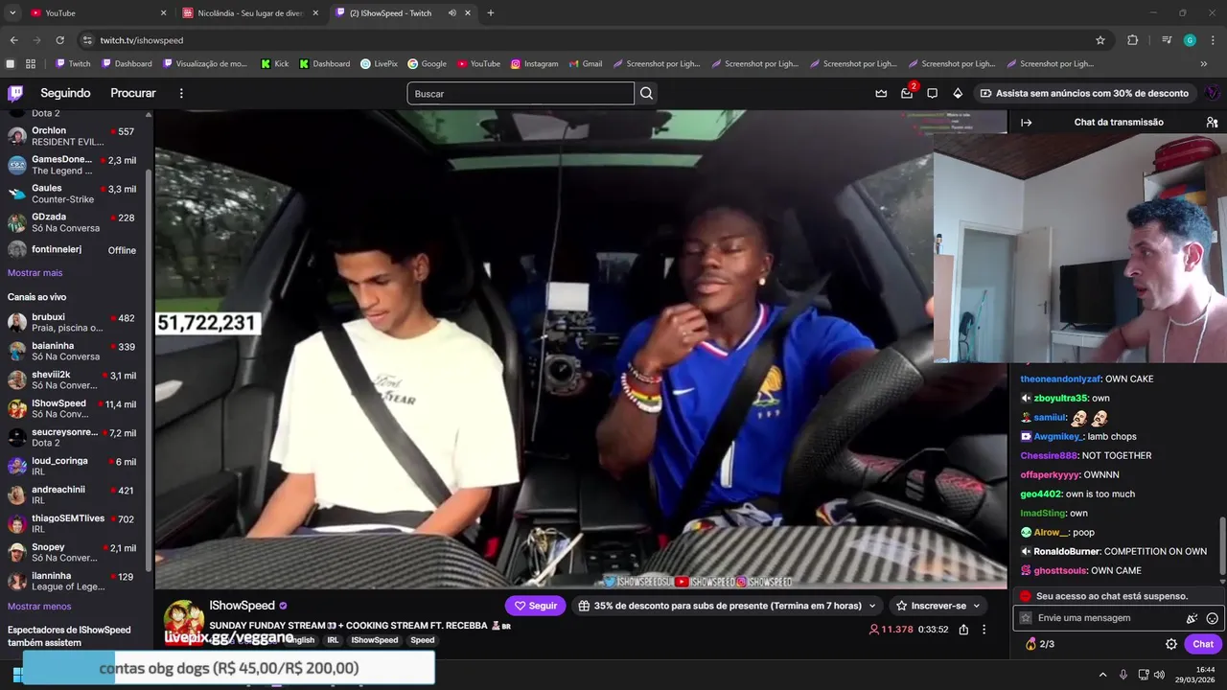1227x690 pixels.
Task: Open ilanninha channel in sidebar
Action: pyautogui.click(x=72, y=582)
